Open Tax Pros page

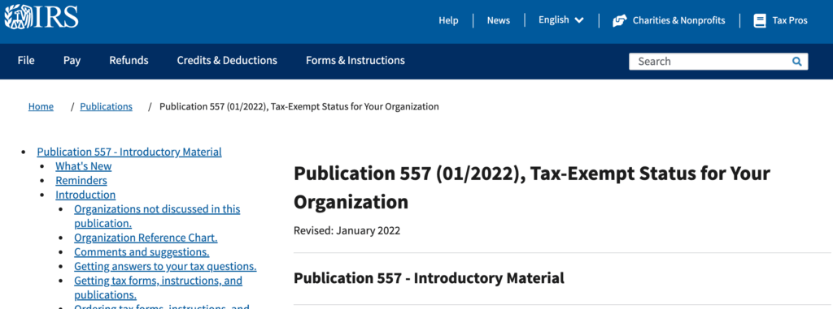790,20
